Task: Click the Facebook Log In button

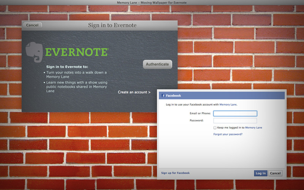Action: [261, 173]
